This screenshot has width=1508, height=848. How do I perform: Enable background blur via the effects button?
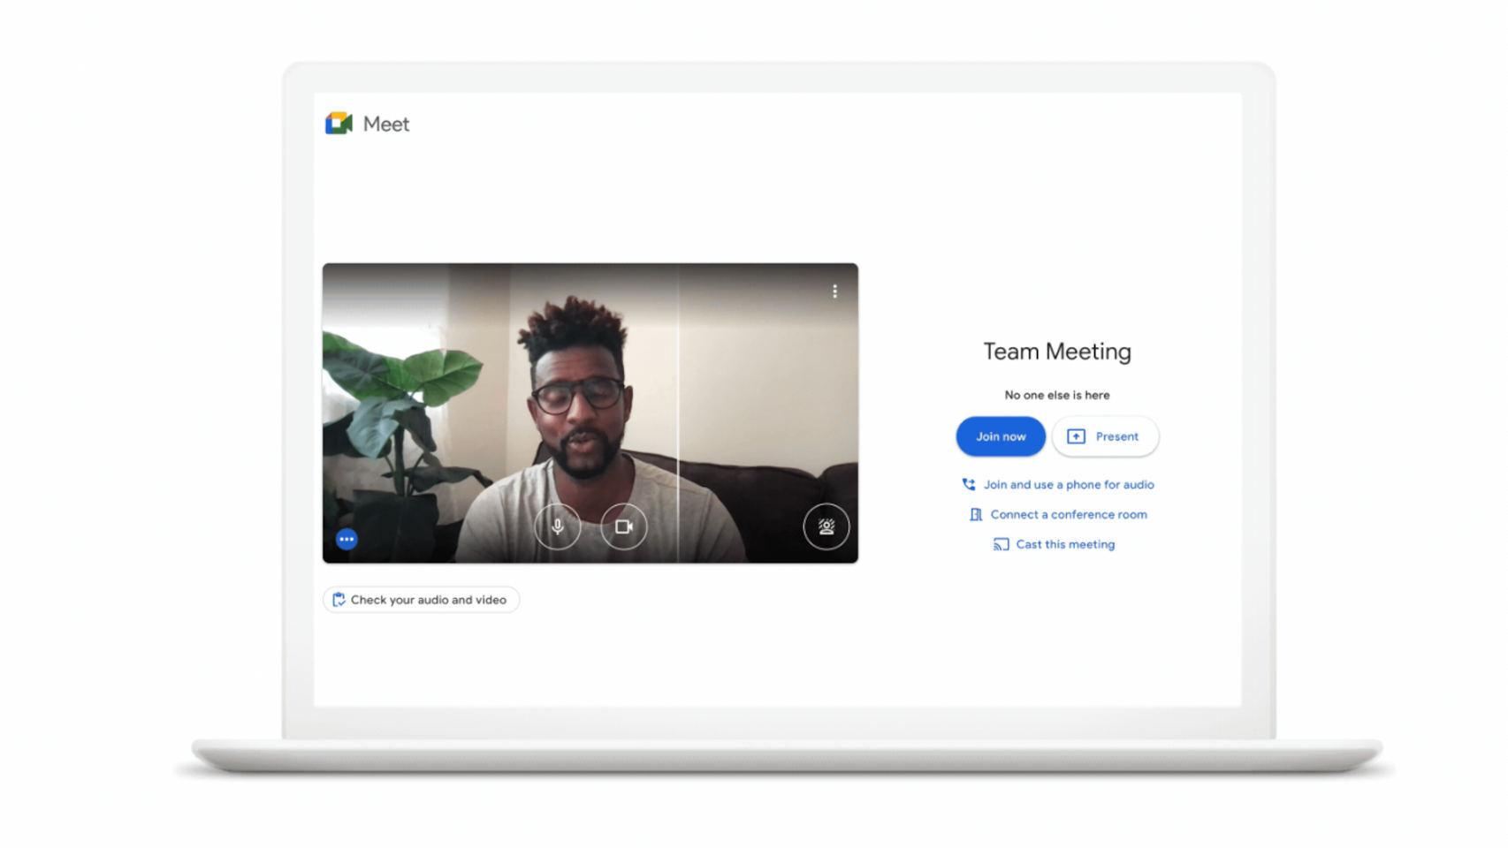click(826, 526)
